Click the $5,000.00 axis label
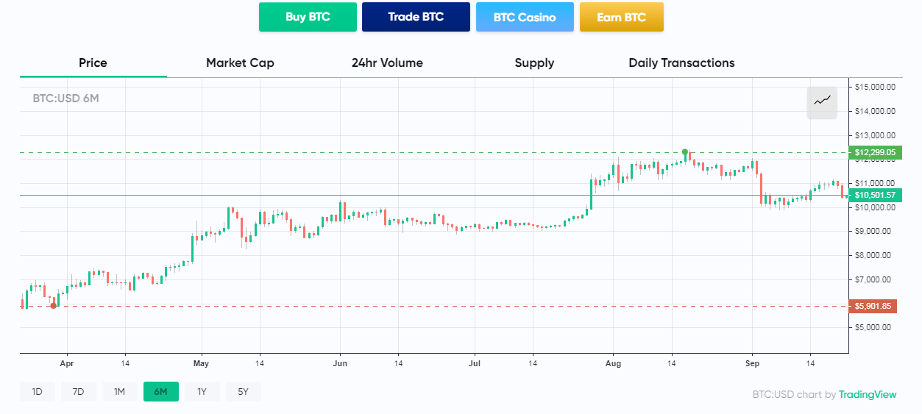This screenshot has width=922, height=414. pos(875,327)
